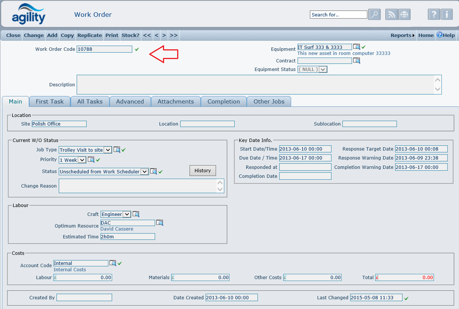Open the Job Type lookup icon
This screenshot has width=459, height=309.
(x=117, y=150)
